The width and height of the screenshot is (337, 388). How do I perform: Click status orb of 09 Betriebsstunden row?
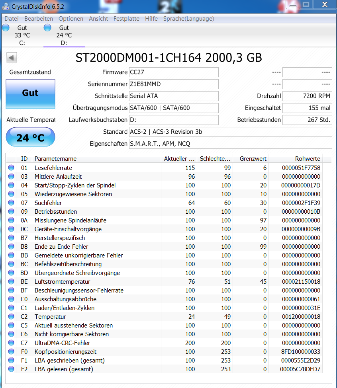click(11, 211)
